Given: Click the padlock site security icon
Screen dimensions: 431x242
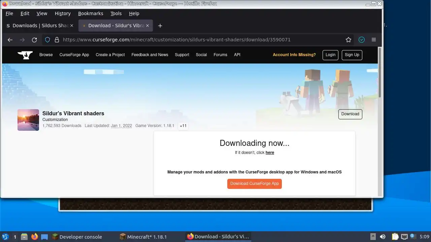Looking at the screenshot, I should [57, 40].
